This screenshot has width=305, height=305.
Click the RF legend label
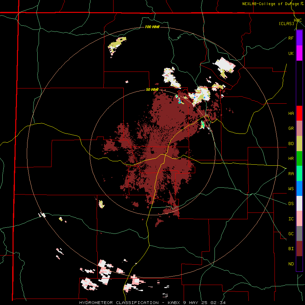(x=291, y=38)
